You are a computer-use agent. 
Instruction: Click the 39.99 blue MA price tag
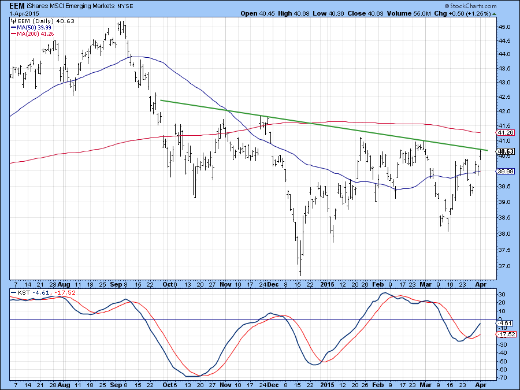pyautogui.click(x=506, y=171)
